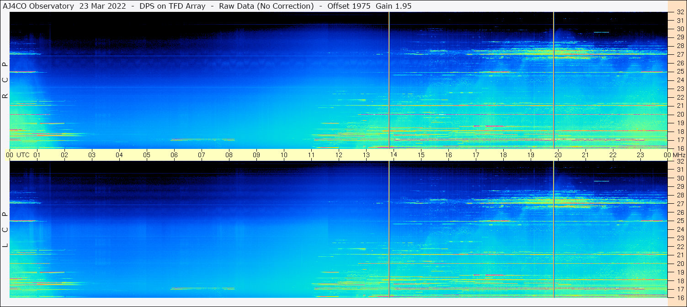Select the 04 hour label on time axis
This screenshot has width=687, height=307.
pos(119,155)
